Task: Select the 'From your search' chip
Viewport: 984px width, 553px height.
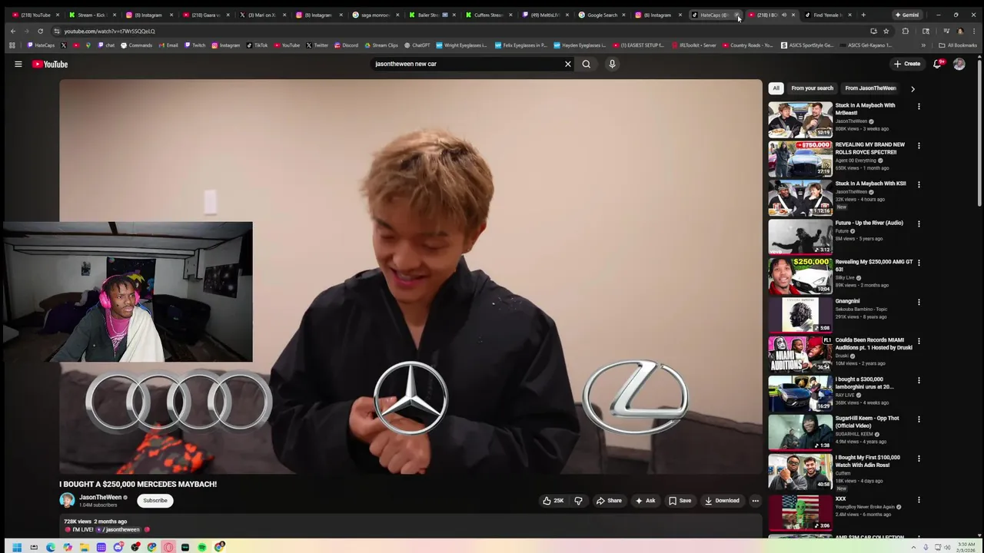Action: tap(812, 88)
